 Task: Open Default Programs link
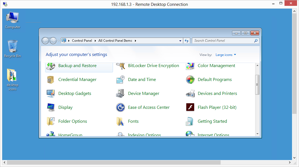[215, 80]
